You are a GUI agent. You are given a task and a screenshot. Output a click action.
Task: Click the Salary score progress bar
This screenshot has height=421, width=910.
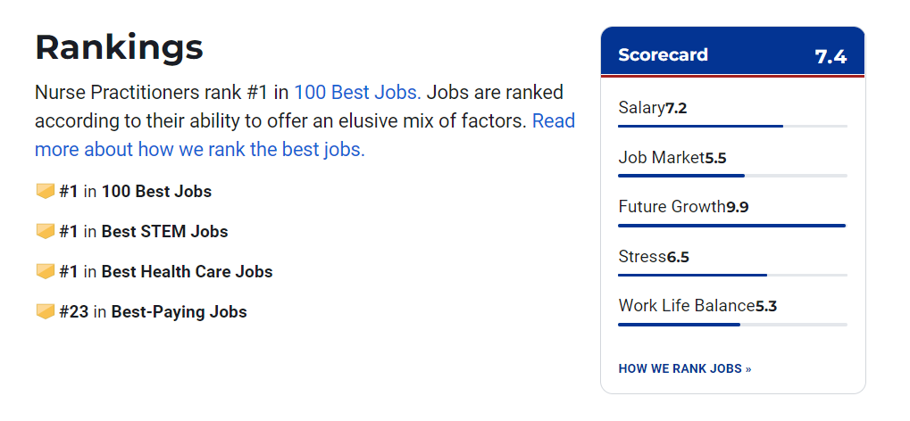tap(732, 126)
